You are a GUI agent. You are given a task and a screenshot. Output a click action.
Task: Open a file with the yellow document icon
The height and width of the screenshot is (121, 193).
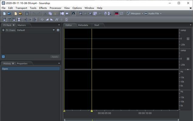tap(16, 14)
